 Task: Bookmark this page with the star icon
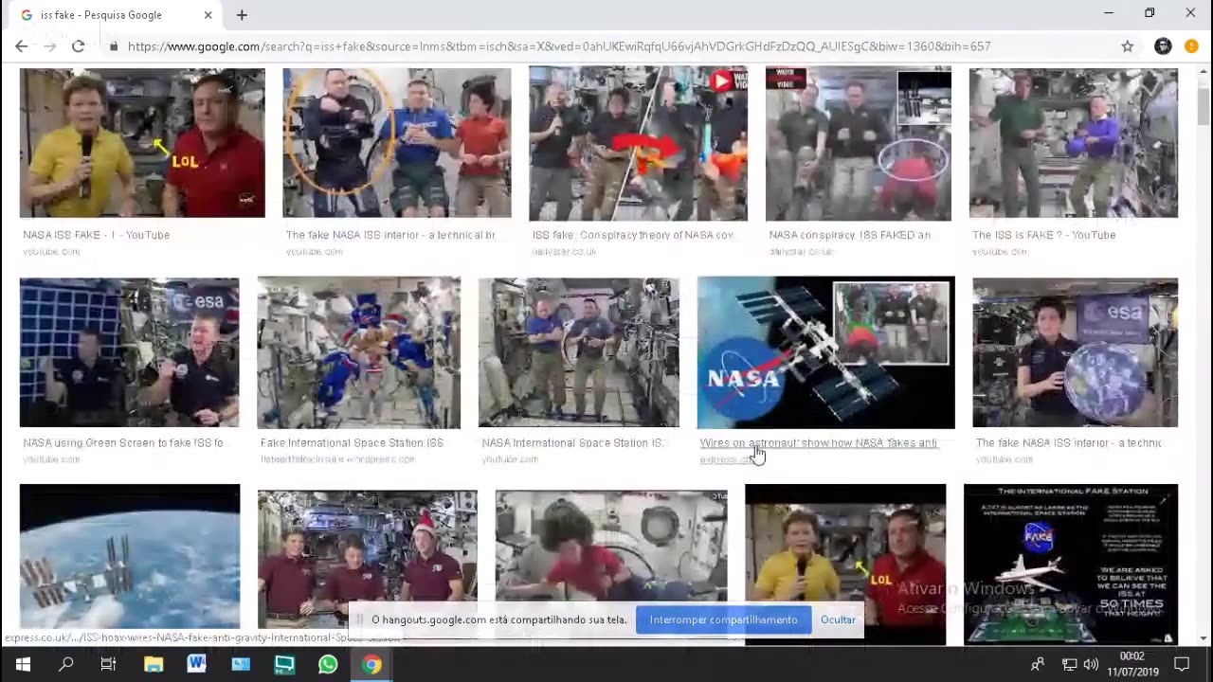pyautogui.click(x=1127, y=46)
